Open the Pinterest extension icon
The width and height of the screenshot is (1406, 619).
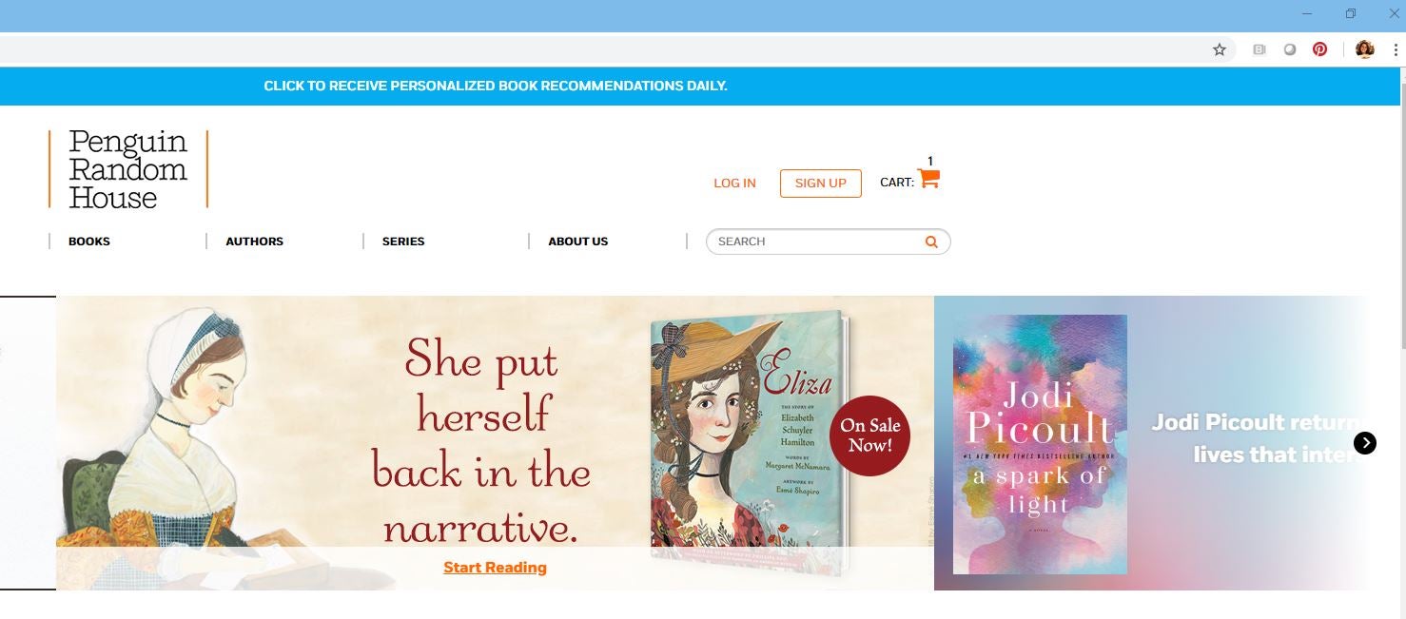(1319, 49)
